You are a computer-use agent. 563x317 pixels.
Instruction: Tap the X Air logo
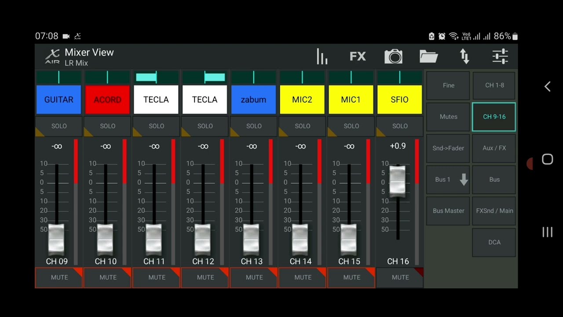pyautogui.click(x=52, y=57)
